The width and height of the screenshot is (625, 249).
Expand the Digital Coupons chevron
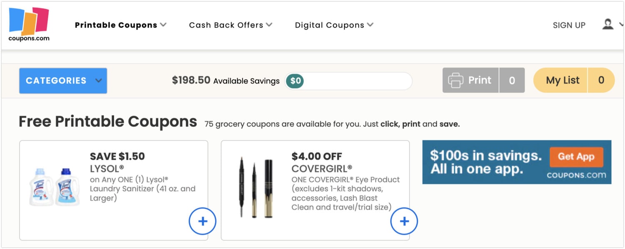click(x=370, y=25)
